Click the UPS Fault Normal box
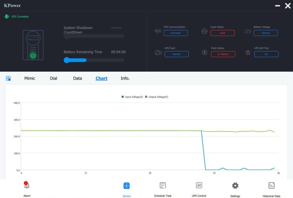This screenshot has height=198, width=293. tap(177, 54)
